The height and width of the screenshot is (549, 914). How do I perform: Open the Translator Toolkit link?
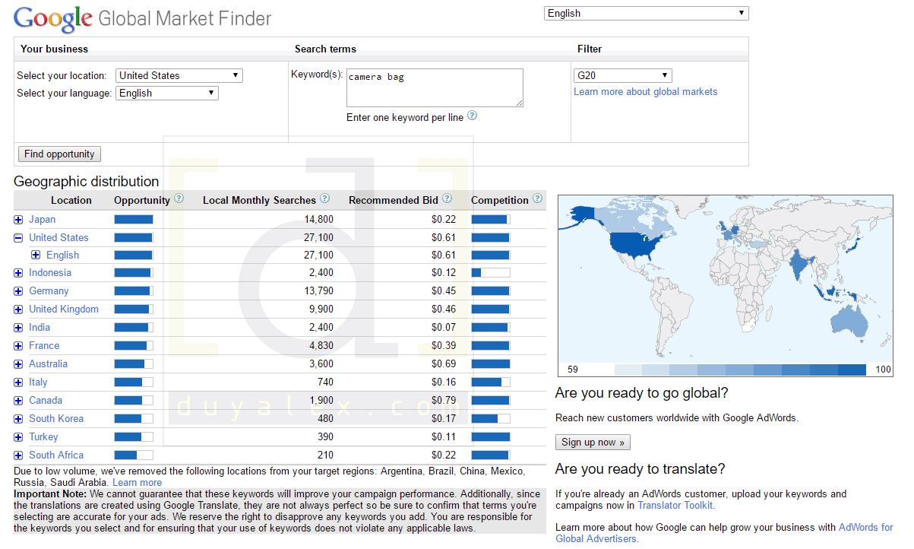click(x=675, y=505)
